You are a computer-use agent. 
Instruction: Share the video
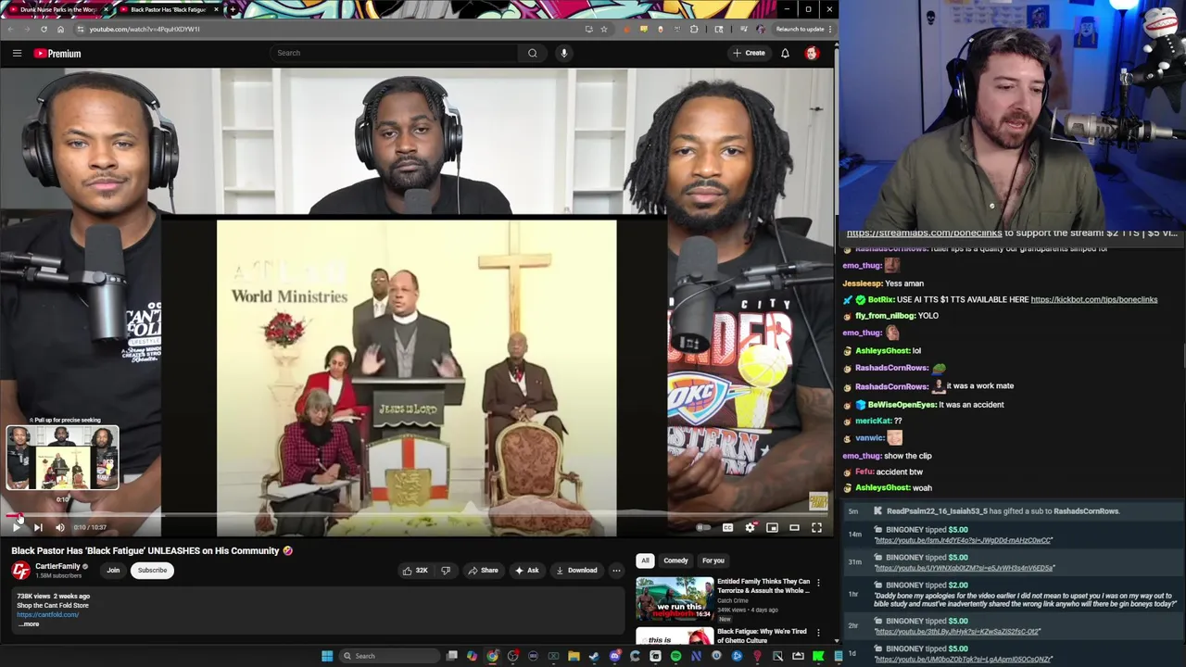coord(483,570)
